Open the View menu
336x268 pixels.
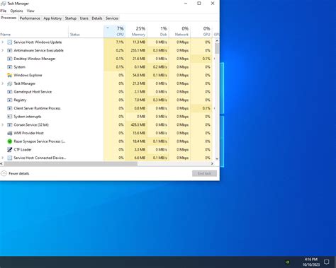pos(30,11)
